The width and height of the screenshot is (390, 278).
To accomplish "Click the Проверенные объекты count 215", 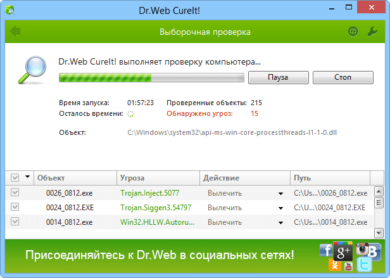I will coord(256,103).
